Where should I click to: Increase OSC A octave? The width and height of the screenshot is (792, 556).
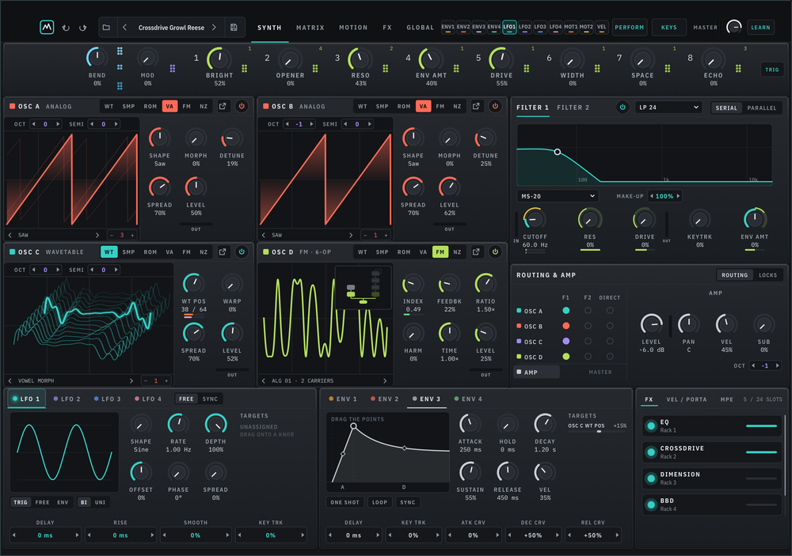[x=58, y=124]
